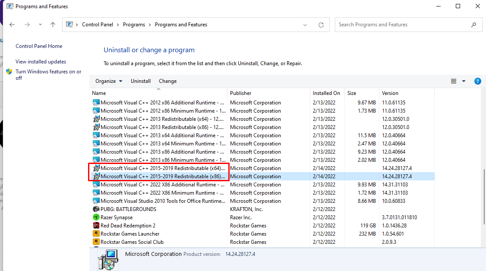Click the 232 MB size cell
Image resolution: width=486 pixels, height=271 pixels.
(367, 234)
